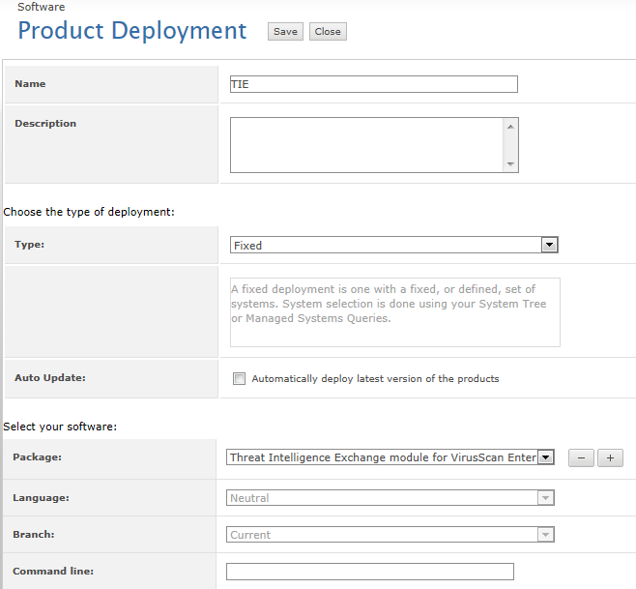The width and height of the screenshot is (636, 589).
Task: Click the Description label
Action: (45, 124)
